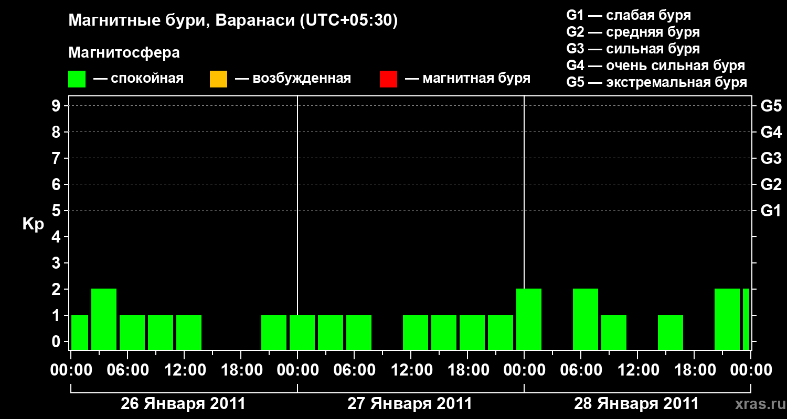Click the 12:00 time label above 26 Января

[x=184, y=370]
